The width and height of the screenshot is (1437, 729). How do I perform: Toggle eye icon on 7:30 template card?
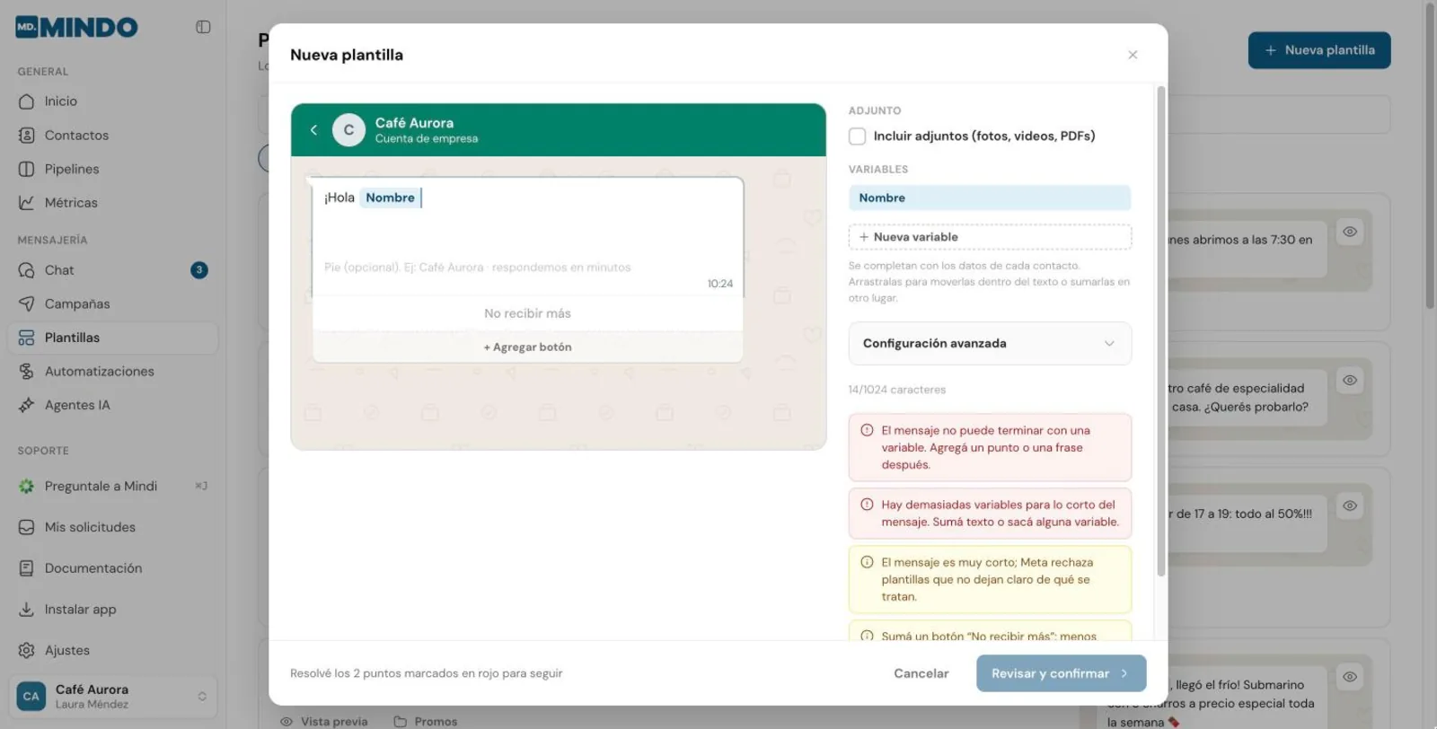(1349, 232)
